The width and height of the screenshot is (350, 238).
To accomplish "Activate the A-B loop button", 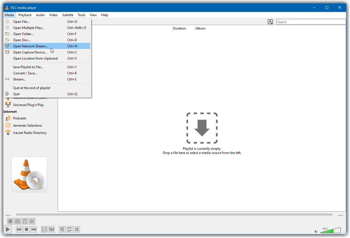I will point(25,221).
